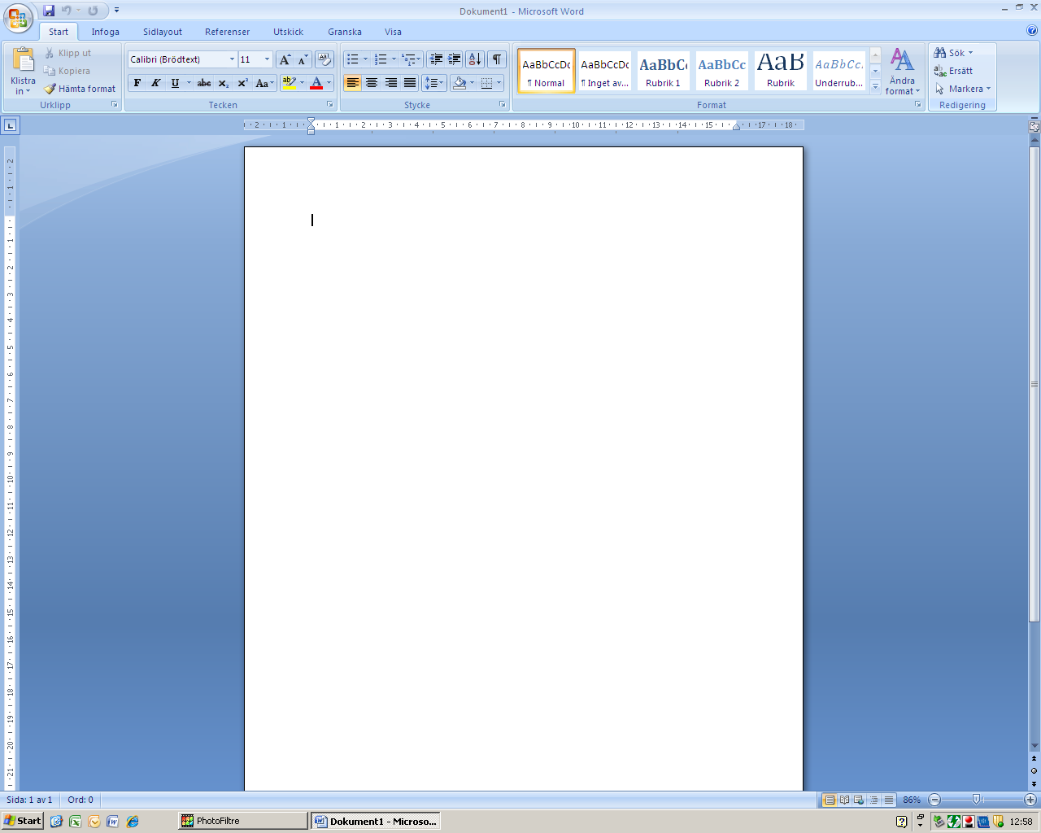Open bullet list dropdown arrow

[365, 59]
